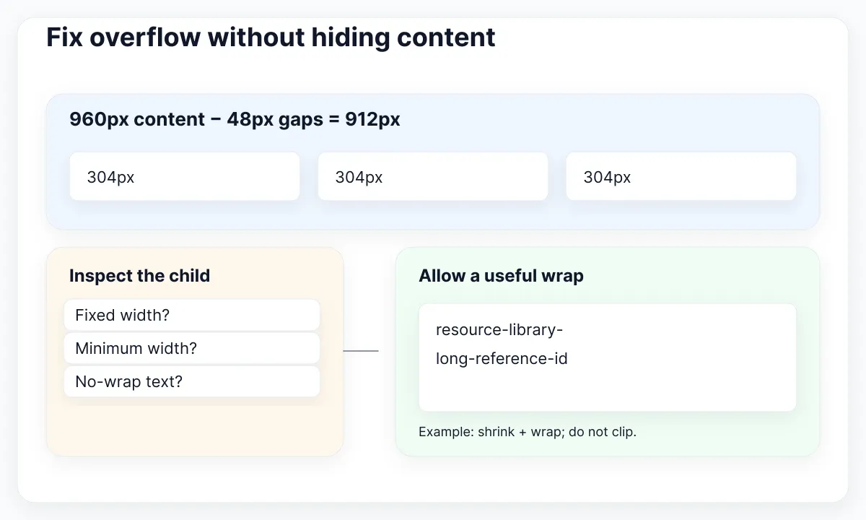Select the 'Fixed width?' row

192,315
